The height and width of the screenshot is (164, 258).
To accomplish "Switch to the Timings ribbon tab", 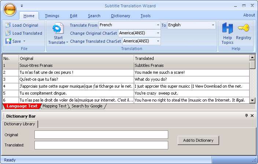I will pos(52,16).
